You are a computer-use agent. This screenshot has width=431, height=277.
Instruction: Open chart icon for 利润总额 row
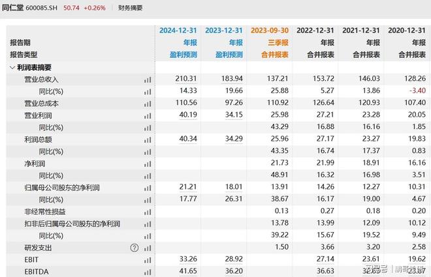click(148, 140)
